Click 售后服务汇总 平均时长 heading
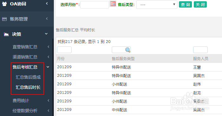The width and height of the screenshot is (222, 116). pos(75,30)
